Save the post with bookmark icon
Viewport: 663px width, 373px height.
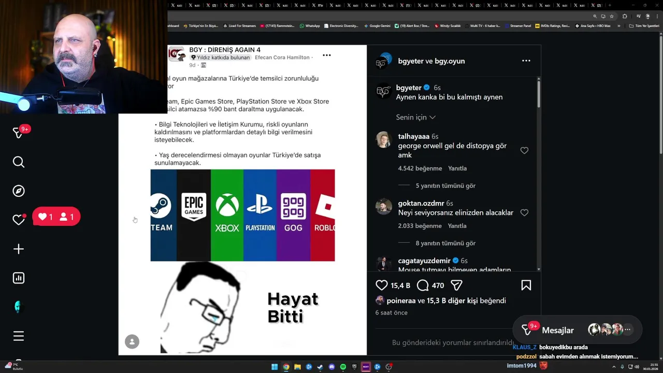526,285
